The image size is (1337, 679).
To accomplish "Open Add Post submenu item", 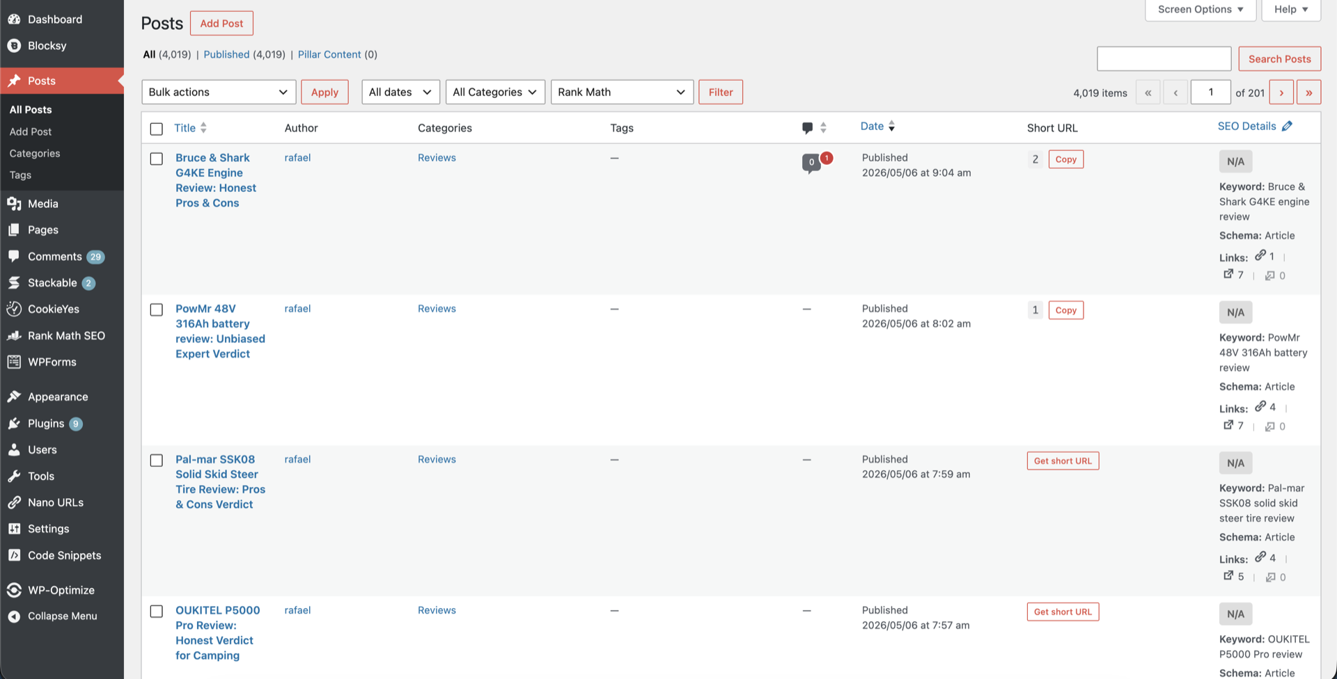I will pos(31,131).
